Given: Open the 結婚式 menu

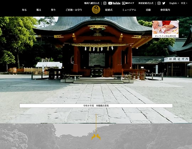Looking at the screenshot, I should point(109,10).
